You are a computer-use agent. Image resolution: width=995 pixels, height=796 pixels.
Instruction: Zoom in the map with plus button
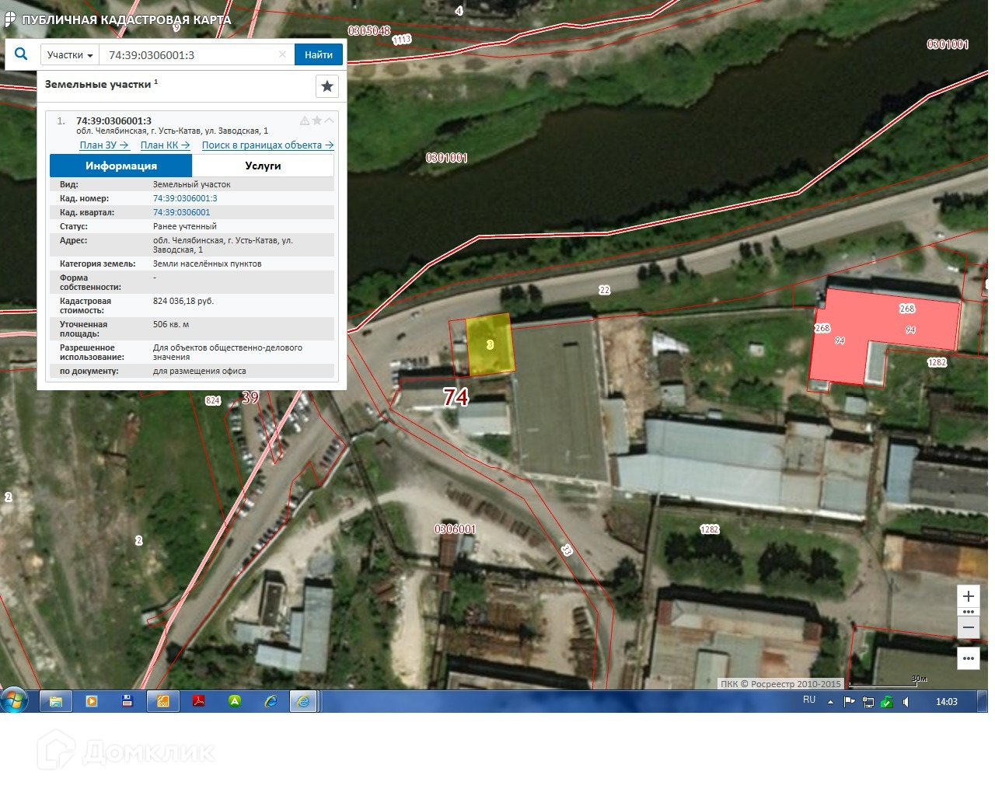coord(969,596)
